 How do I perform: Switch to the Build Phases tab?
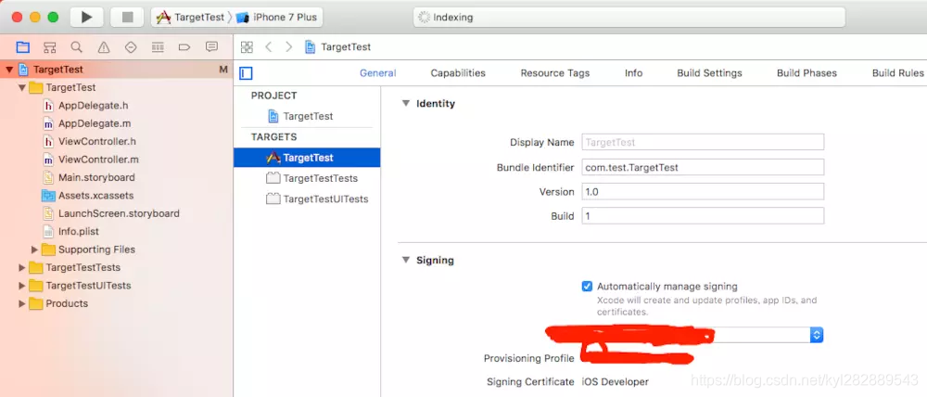pos(806,73)
